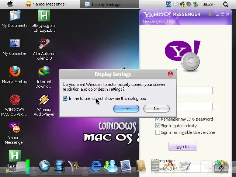Click the network warning tray icon

[182, 4]
